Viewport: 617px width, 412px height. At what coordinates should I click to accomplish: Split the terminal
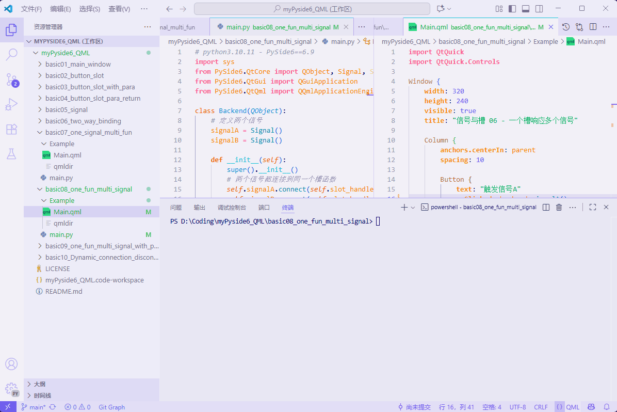[x=546, y=207]
